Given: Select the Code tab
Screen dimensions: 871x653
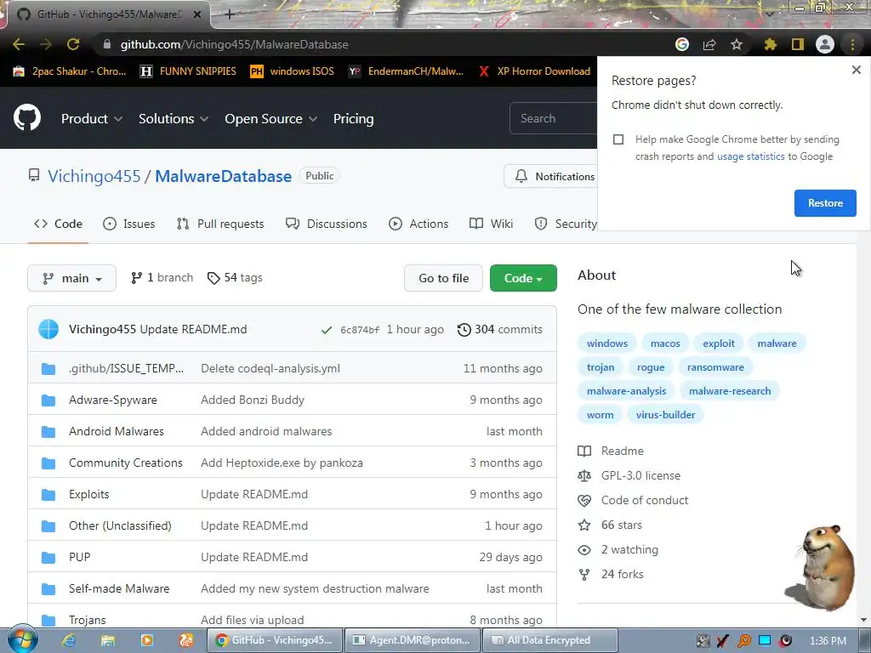Looking at the screenshot, I should (58, 224).
